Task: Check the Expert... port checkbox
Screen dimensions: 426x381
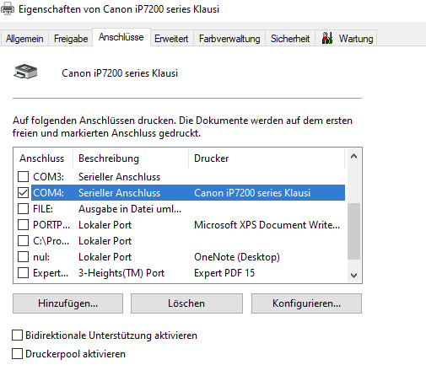Action: [23, 273]
